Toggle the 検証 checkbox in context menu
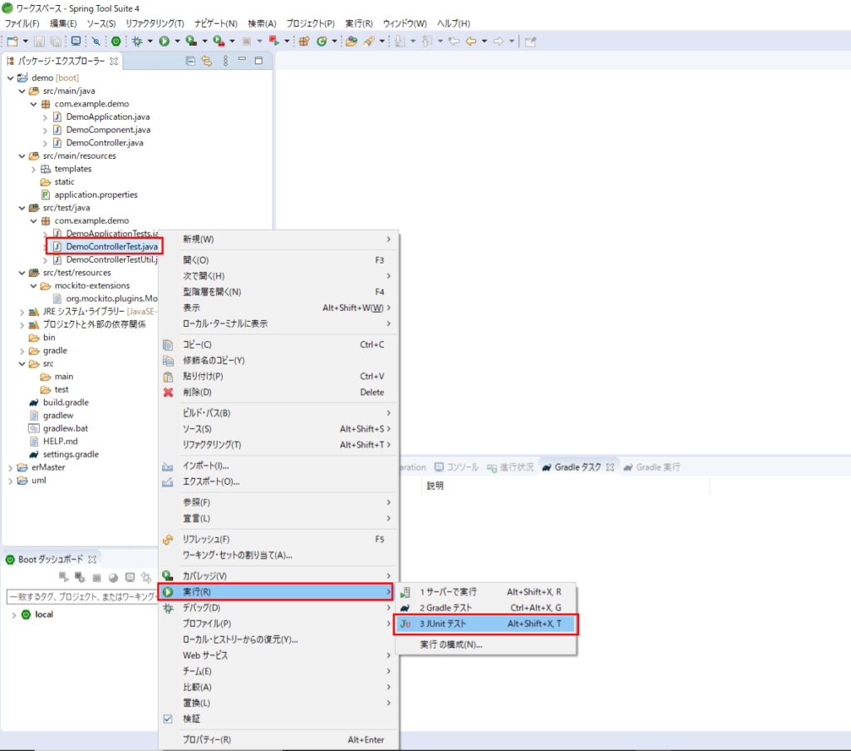Screen dimensions: 851x751 [x=168, y=719]
